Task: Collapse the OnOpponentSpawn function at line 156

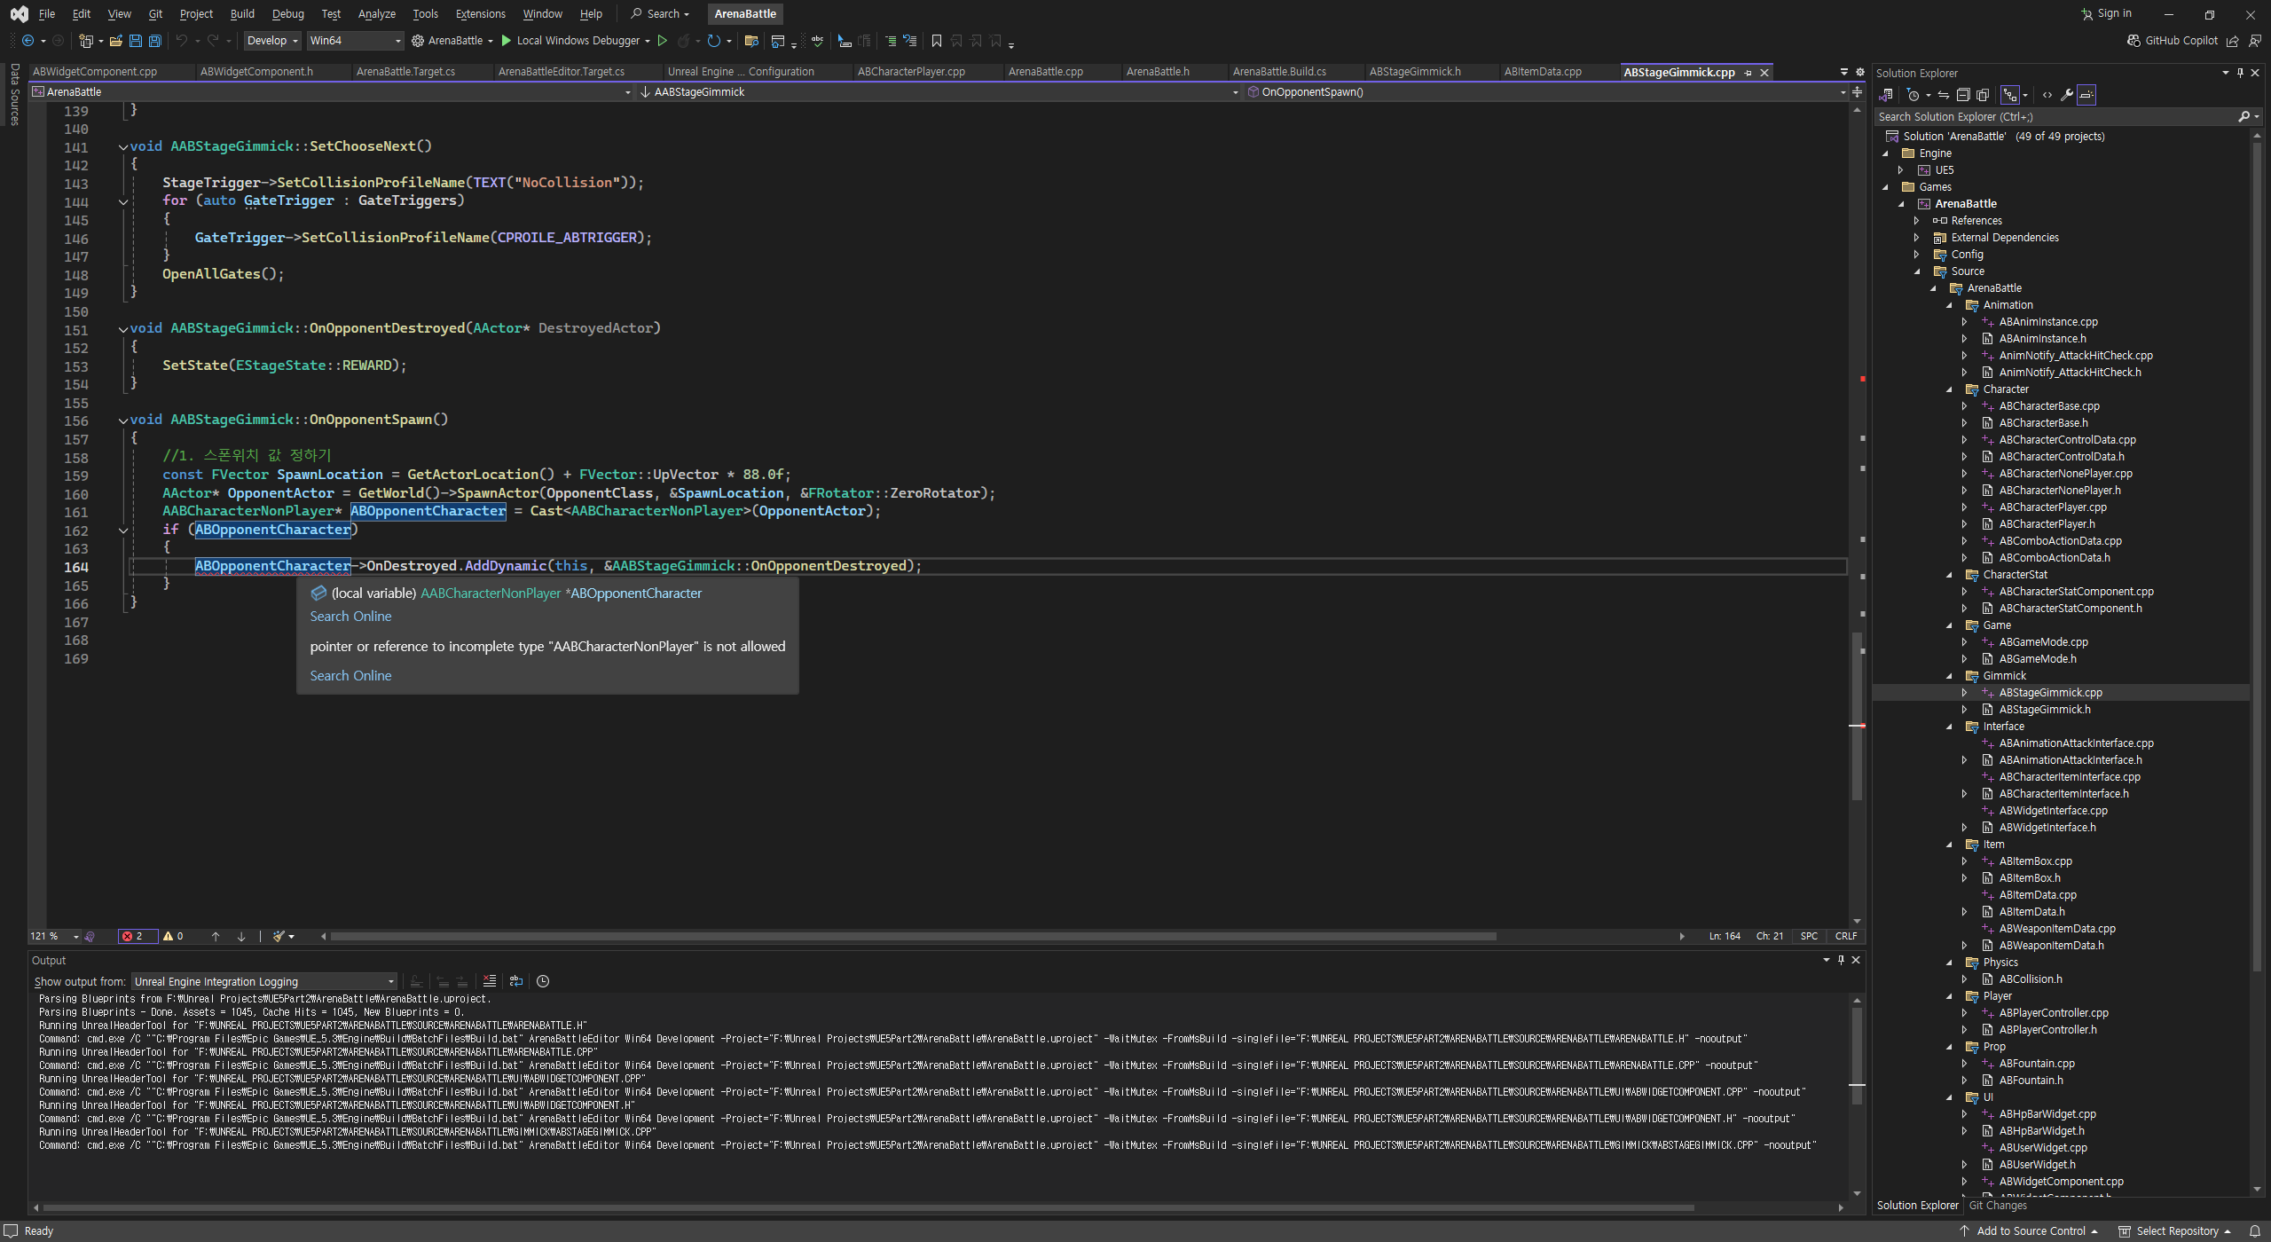Action: [x=122, y=421]
